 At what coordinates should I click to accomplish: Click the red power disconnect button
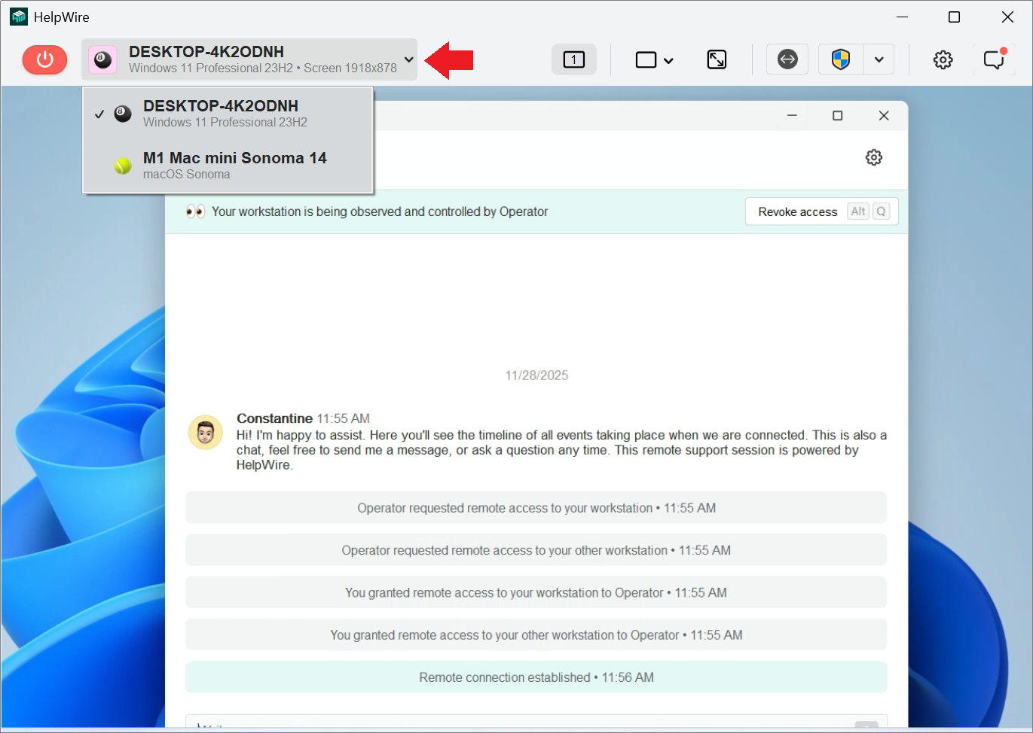coord(44,59)
